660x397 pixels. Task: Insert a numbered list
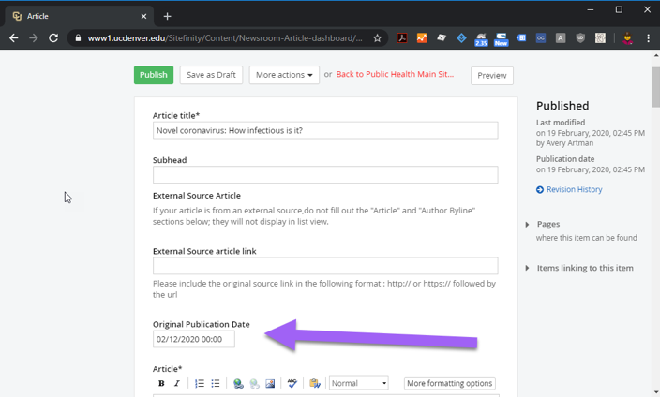pos(200,383)
